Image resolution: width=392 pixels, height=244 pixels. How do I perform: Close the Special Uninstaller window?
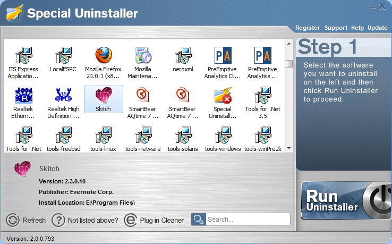[382, 6]
